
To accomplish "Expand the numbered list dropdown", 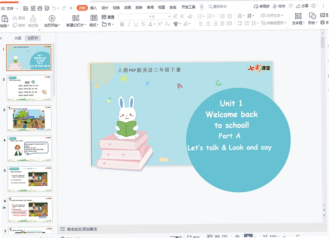I will 213,16.
